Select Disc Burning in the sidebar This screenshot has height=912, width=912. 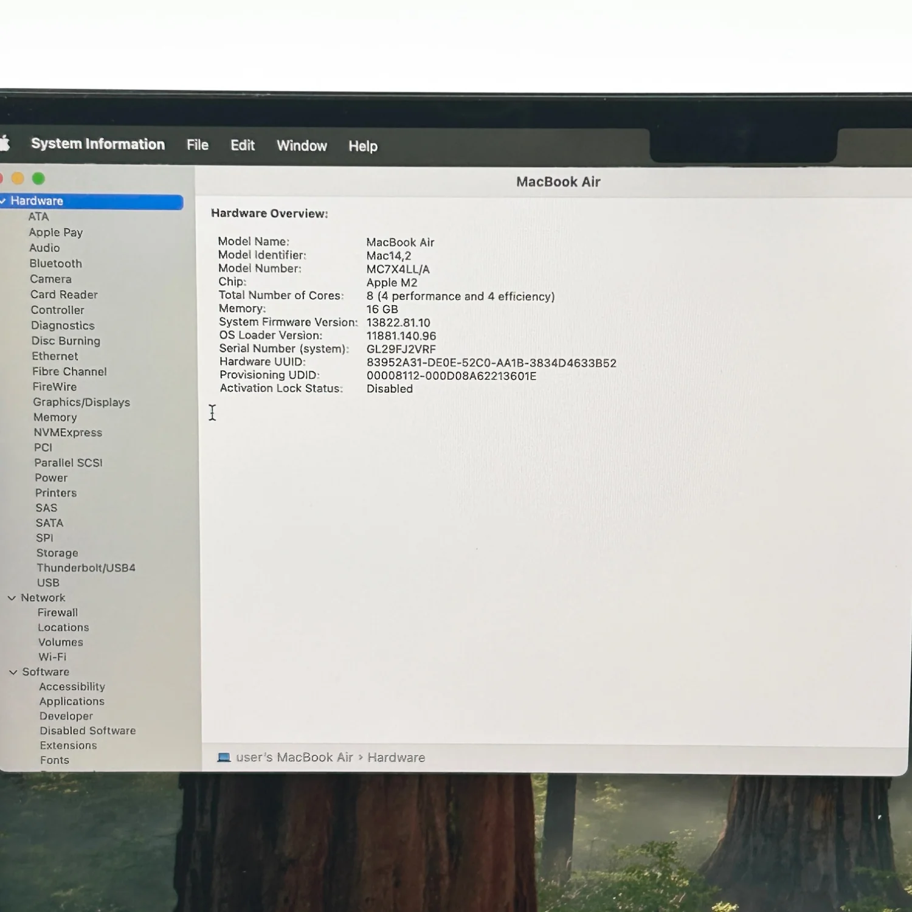(x=66, y=341)
